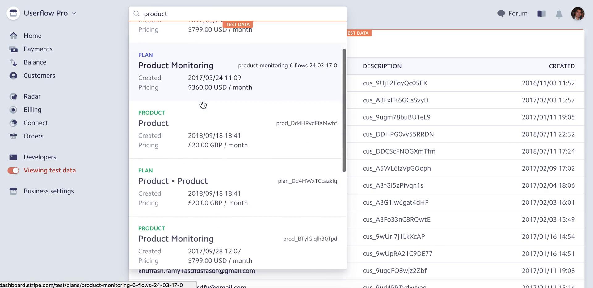
Task: Click the Developers terminal icon
Action: [13, 157]
